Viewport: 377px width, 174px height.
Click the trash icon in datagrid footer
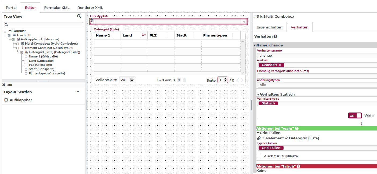coord(184,80)
